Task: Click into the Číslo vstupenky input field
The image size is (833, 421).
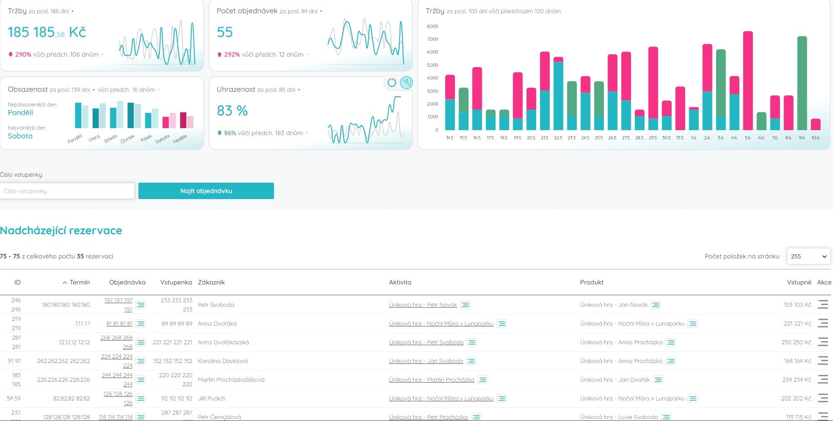Action: pyautogui.click(x=67, y=190)
